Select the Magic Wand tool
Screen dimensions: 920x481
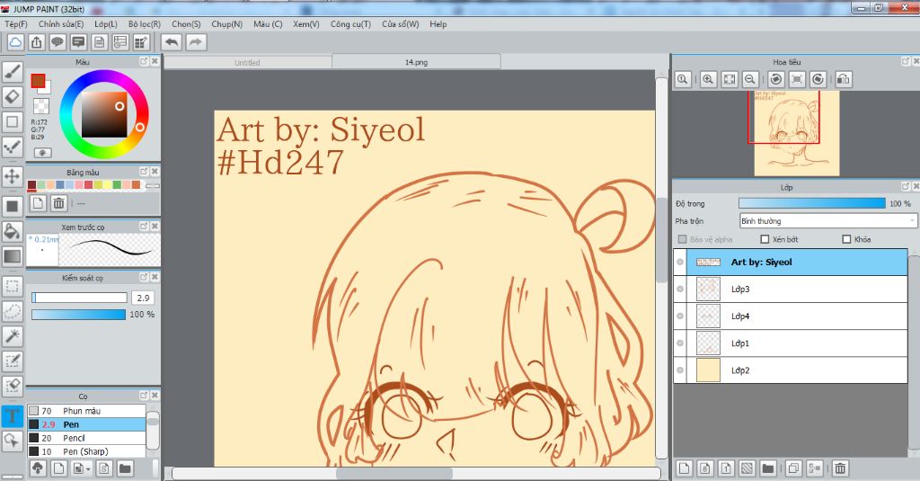point(13,336)
